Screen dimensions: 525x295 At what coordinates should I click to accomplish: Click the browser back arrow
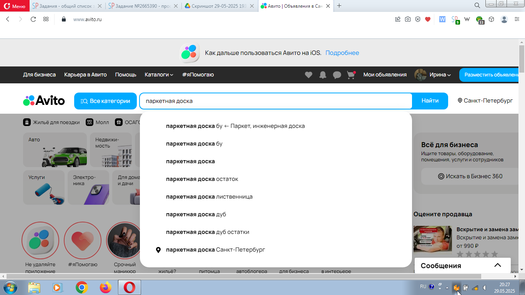coord(8,19)
